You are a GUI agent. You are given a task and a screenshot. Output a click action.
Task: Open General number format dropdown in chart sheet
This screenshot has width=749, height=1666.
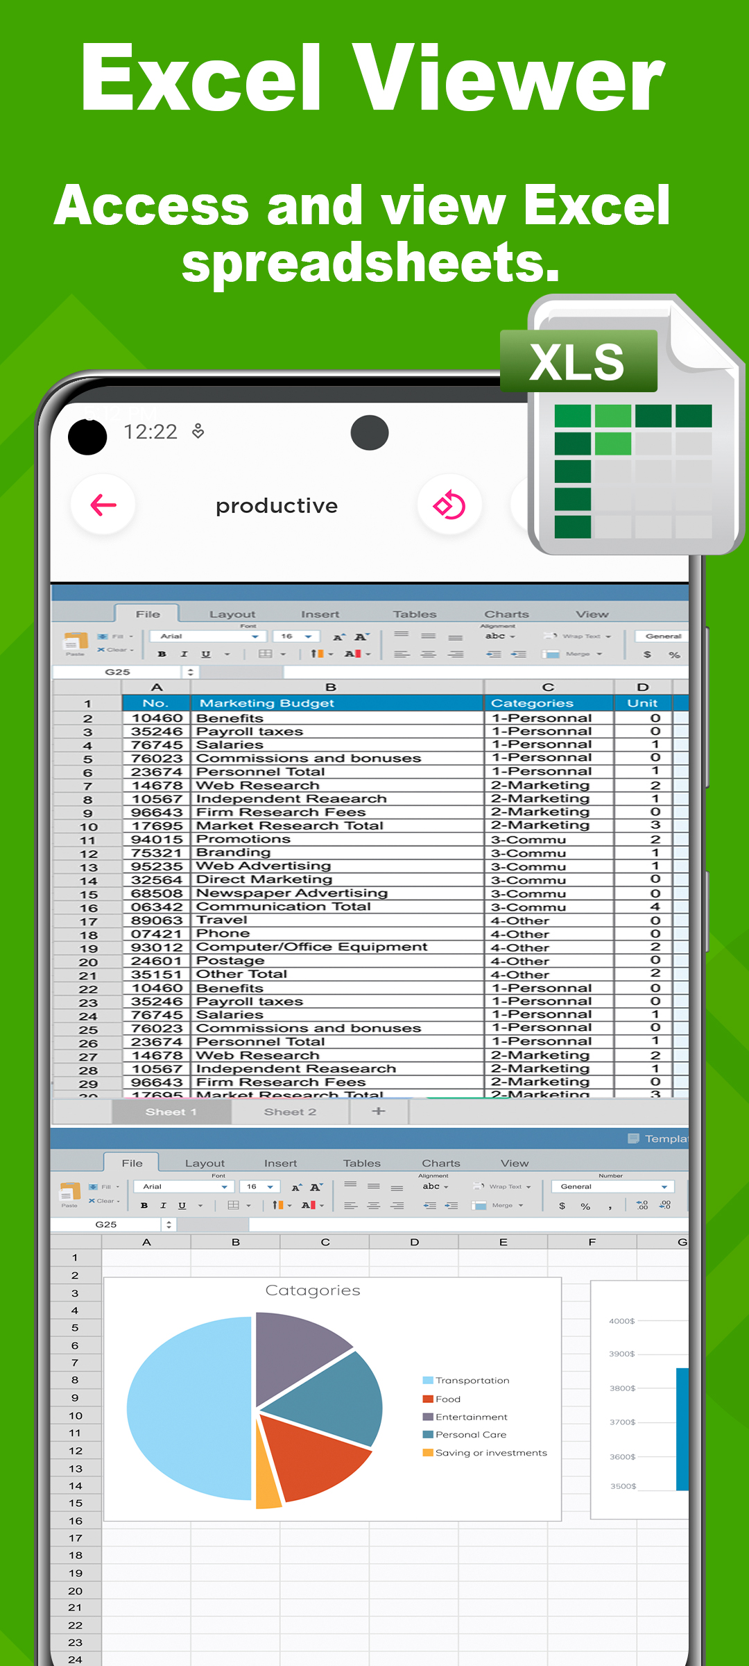613,1187
